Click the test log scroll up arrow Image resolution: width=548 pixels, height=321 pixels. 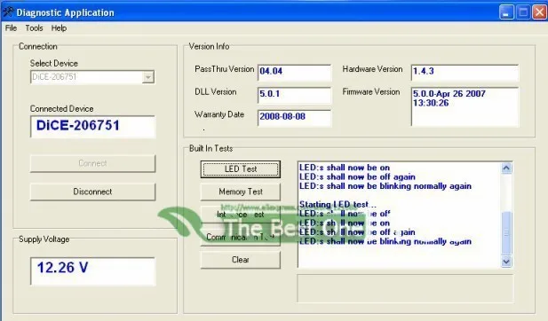point(506,168)
